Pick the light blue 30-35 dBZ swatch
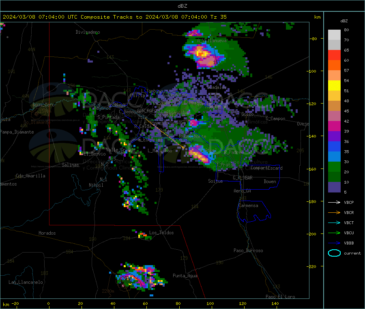This screenshot has width=365, height=309. tap(334, 157)
